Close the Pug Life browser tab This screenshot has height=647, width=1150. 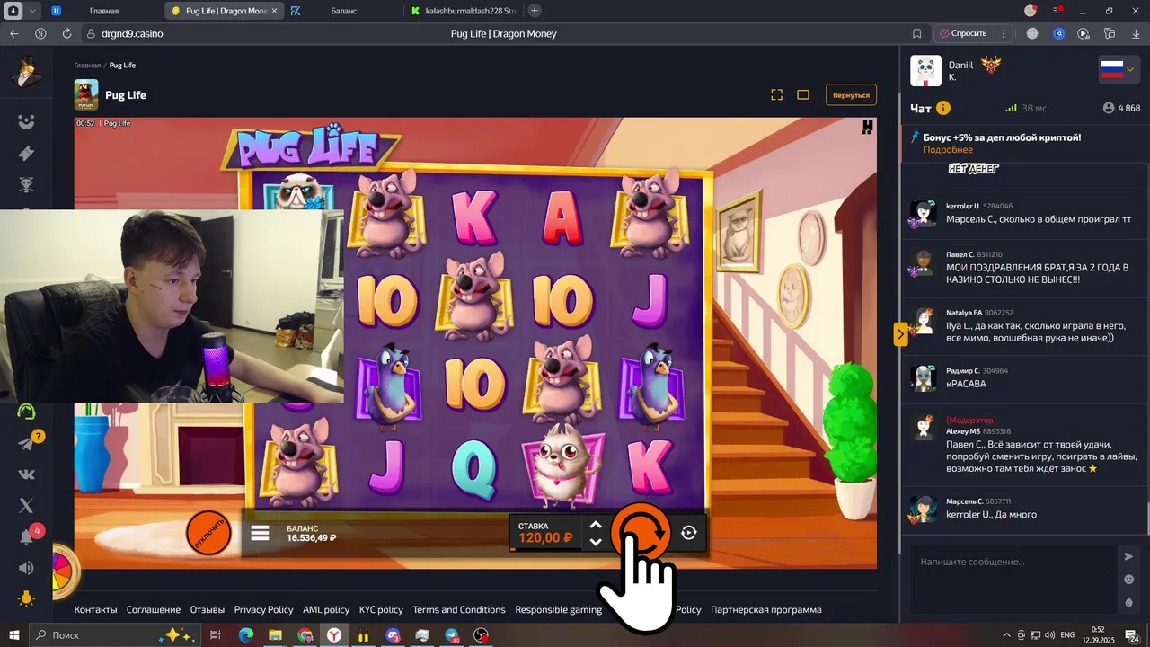point(274,11)
